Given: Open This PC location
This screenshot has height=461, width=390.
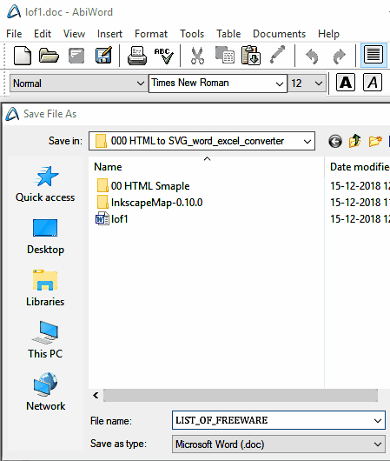Looking at the screenshot, I should tap(45, 340).
